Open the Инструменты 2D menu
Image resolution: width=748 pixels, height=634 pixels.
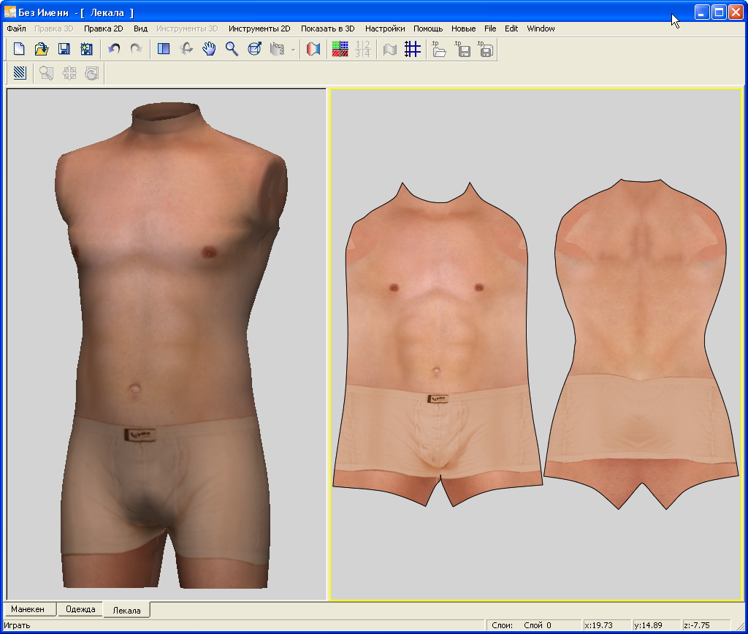click(259, 28)
